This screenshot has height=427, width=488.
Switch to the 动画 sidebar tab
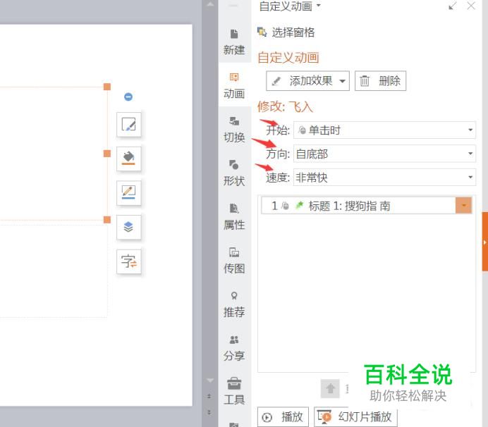pos(234,85)
